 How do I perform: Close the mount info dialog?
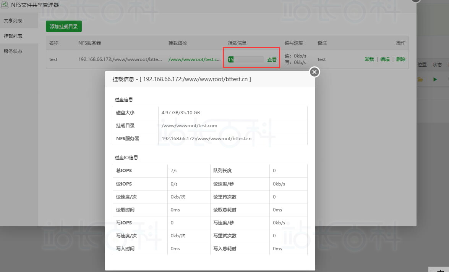[314, 72]
